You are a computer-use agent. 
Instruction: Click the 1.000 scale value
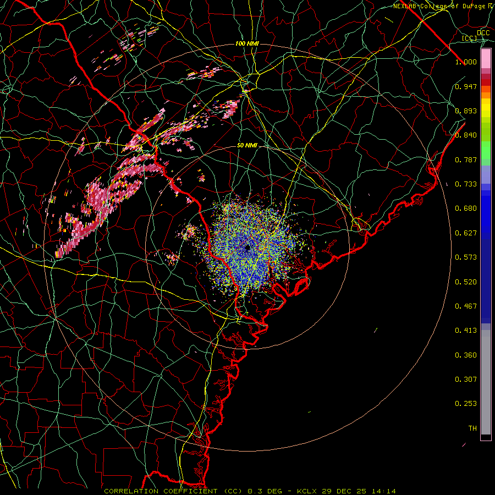[466, 62]
